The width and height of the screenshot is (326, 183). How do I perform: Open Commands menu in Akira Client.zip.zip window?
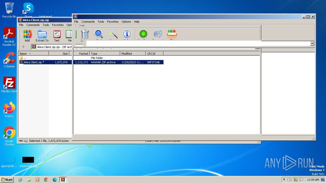(33, 25)
